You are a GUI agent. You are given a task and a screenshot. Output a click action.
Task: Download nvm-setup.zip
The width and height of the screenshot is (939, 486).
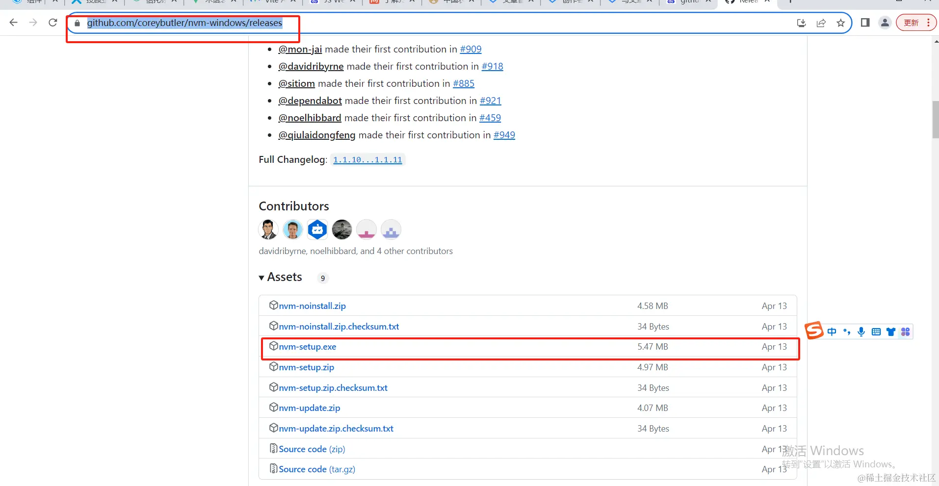tap(307, 367)
